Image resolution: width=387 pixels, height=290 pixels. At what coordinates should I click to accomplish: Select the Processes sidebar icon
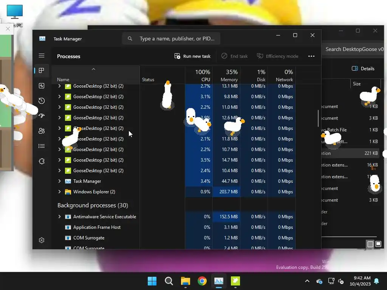[42, 71]
